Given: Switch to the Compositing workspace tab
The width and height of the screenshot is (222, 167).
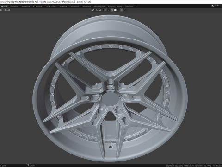Looking at the screenshot, I should pyautogui.click(x=99, y=6).
